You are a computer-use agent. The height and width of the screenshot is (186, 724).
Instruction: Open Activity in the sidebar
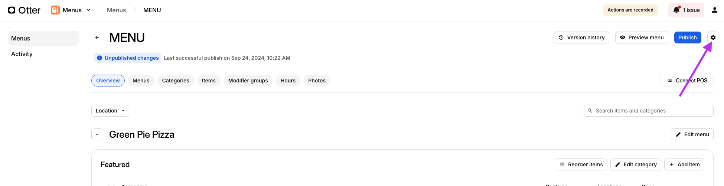click(22, 54)
